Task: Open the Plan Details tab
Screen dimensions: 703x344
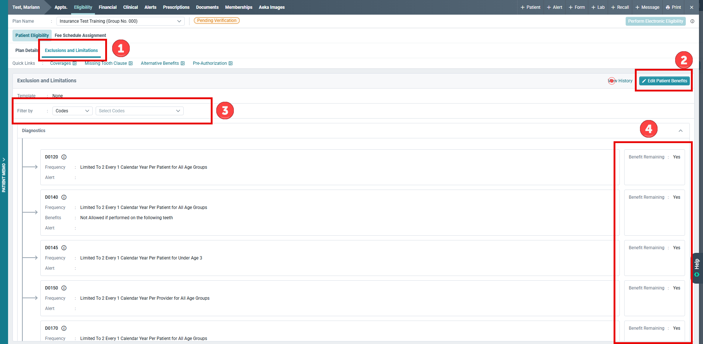Action: (x=27, y=51)
